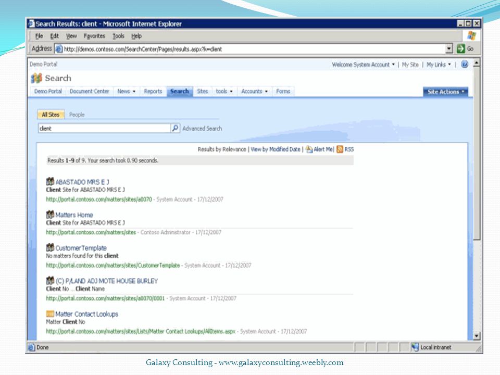The height and width of the screenshot is (375, 500).
Task: Open the Document Center tab
Action: point(89,91)
